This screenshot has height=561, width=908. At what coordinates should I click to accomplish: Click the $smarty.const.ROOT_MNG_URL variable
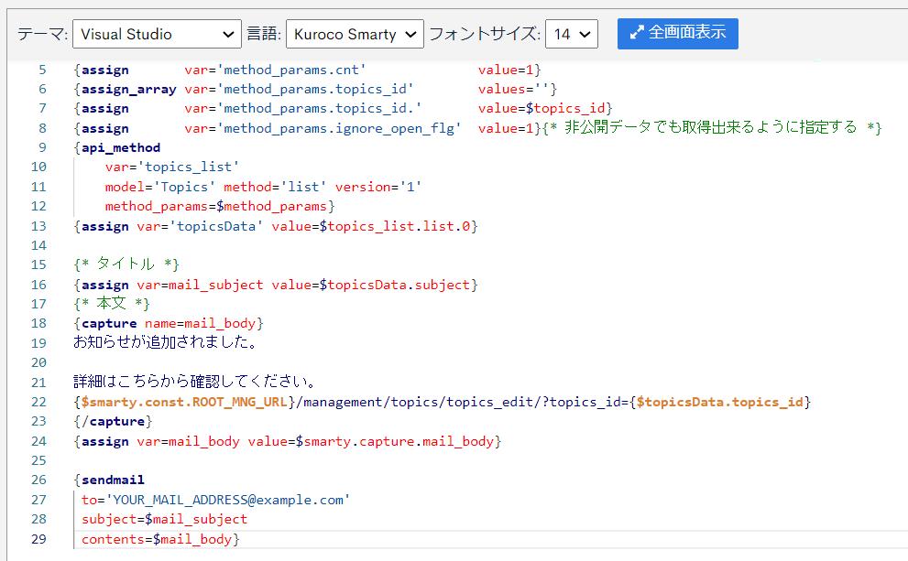point(185,402)
